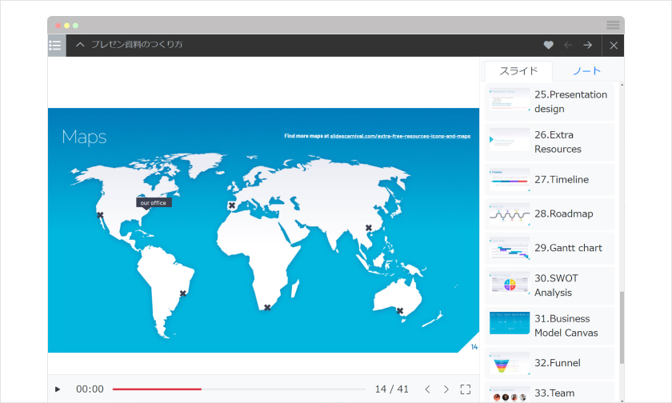Switch to the ノート tab

point(586,71)
